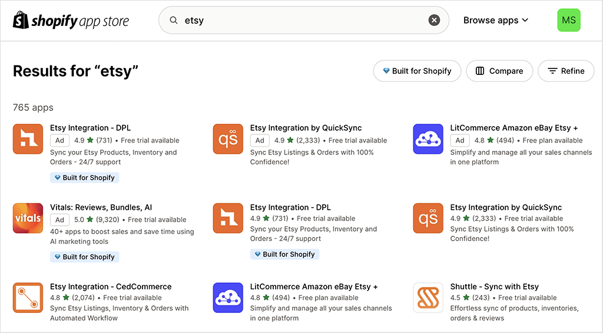Expand the Browse apps dropdown

pos(496,20)
